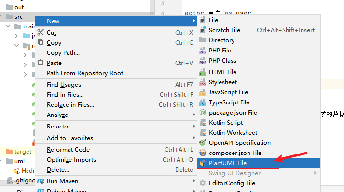Select Find Usages menu entry
The image size is (344, 192).
[x=116, y=85]
